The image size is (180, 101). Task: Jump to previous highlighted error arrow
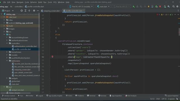[175, 15]
